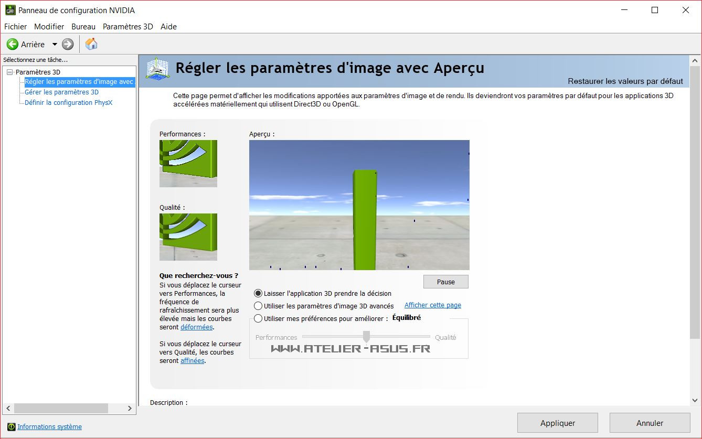Click the Qualité preview thumbnail
The width and height of the screenshot is (702, 439).
coord(188,237)
